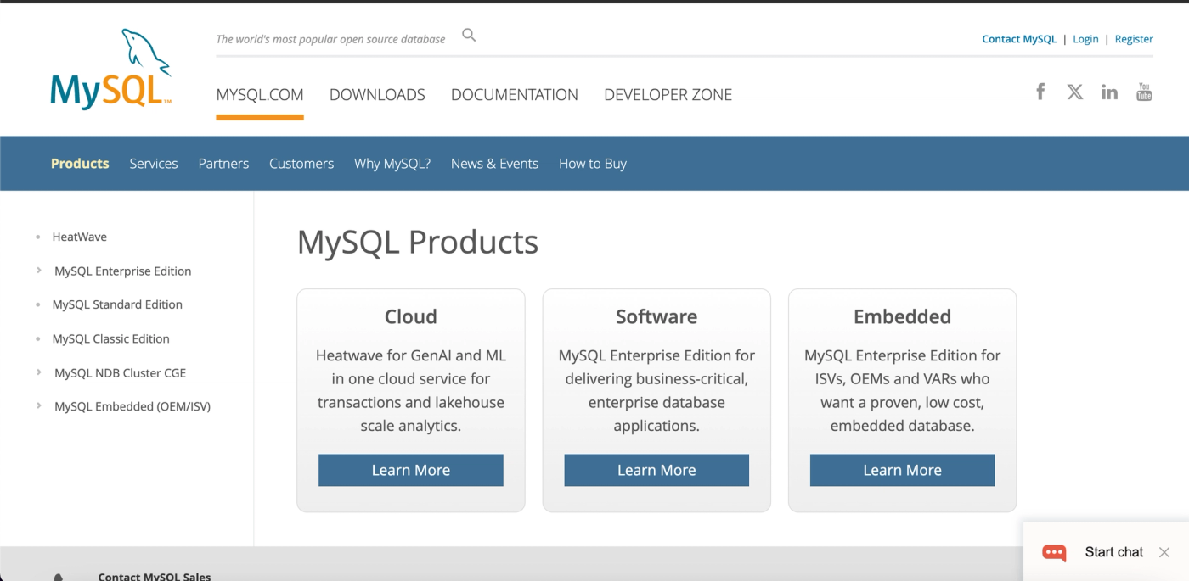This screenshot has height=581, width=1189.
Task: Click Learn More in the Embedded card
Action: click(x=902, y=470)
